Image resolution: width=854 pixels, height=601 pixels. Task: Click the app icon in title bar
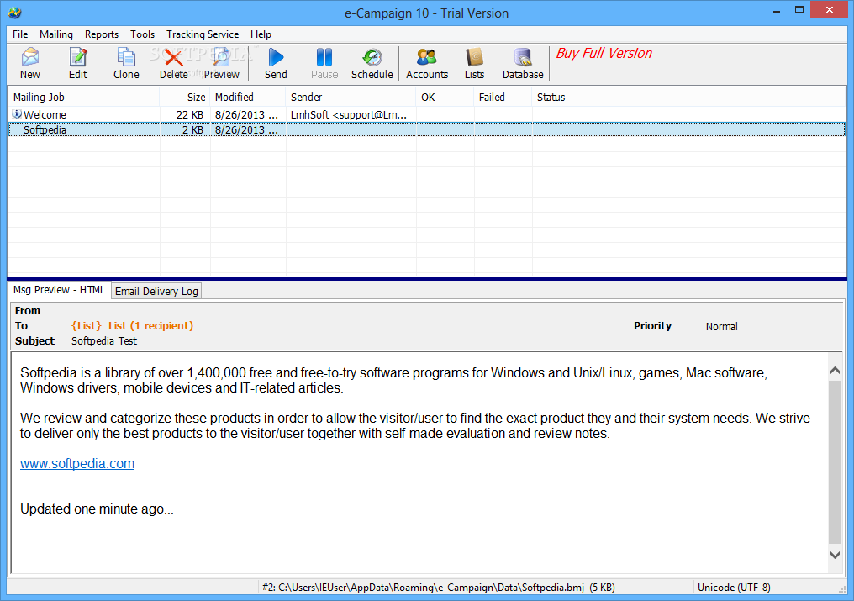click(14, 12)
